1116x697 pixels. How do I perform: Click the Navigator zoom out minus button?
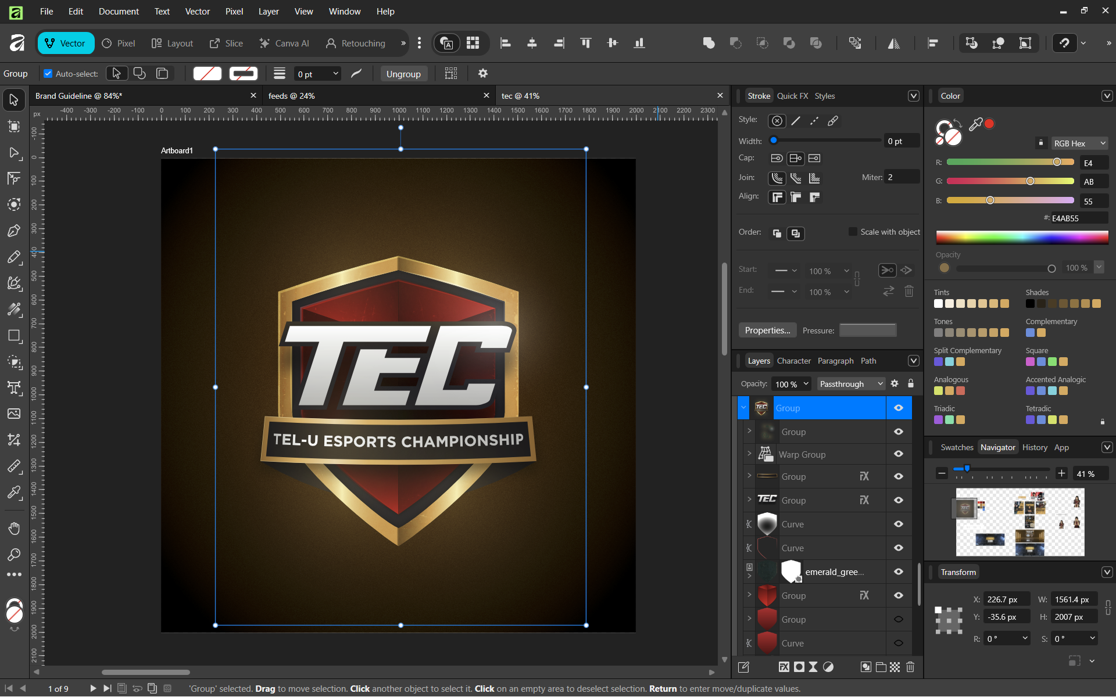click(942, 473)
